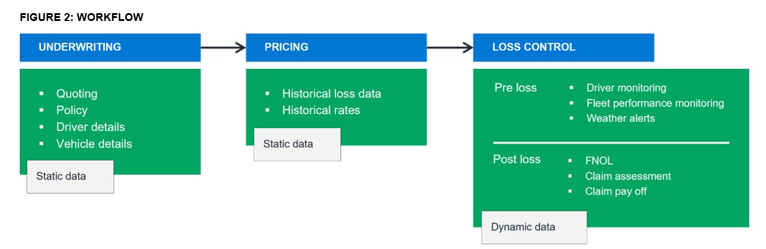Image resolution: width=766 pixels, height=249 pixels.
Task: Select the Quoting bullet item
Action: (77, 94)
